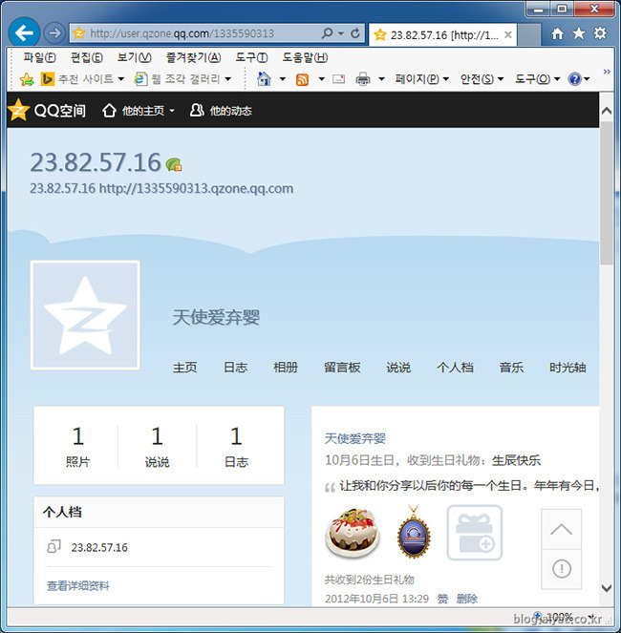The height and width of the screenshot is (633, 621).
Task: Click the 天使爱弃婴 feed author link
Action: [355, 438]
